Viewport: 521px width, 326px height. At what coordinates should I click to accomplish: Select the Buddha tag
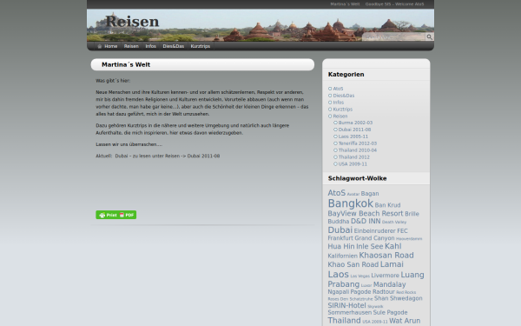pyautogui.click(x=339, y=222)
